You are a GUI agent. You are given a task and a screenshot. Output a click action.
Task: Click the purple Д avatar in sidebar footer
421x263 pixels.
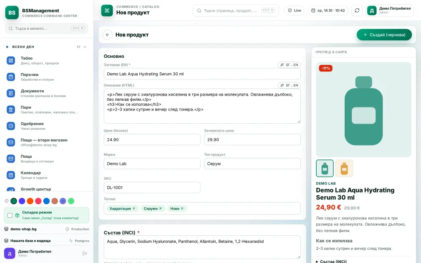[10, 253]
